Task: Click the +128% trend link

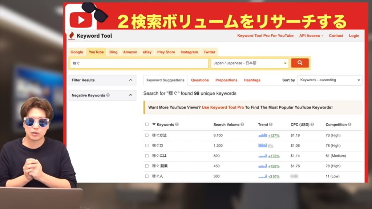Action: click(x=274, y=166)
